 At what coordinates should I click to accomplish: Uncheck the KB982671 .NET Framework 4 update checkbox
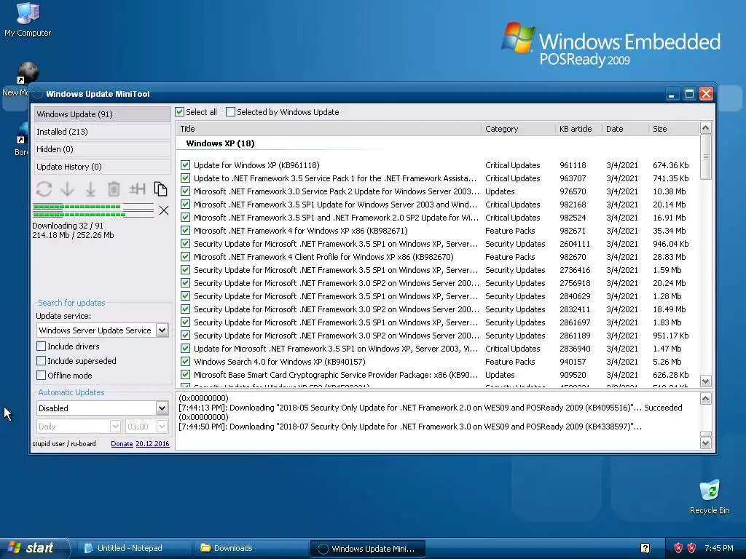186,231
